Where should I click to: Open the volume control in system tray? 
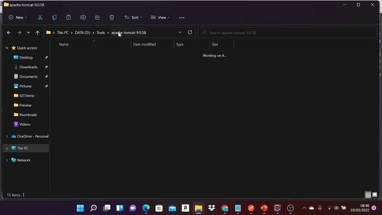(336, 208)
